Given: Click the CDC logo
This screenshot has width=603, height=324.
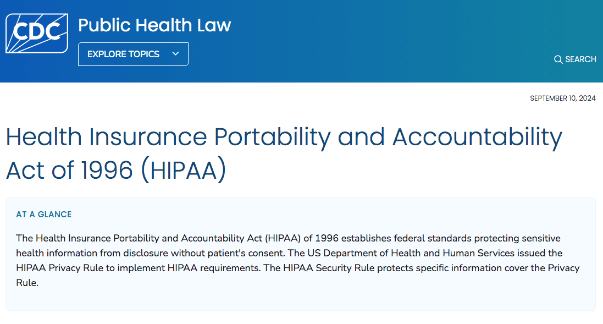Looking at the screenshot, I should click(37, 33).
